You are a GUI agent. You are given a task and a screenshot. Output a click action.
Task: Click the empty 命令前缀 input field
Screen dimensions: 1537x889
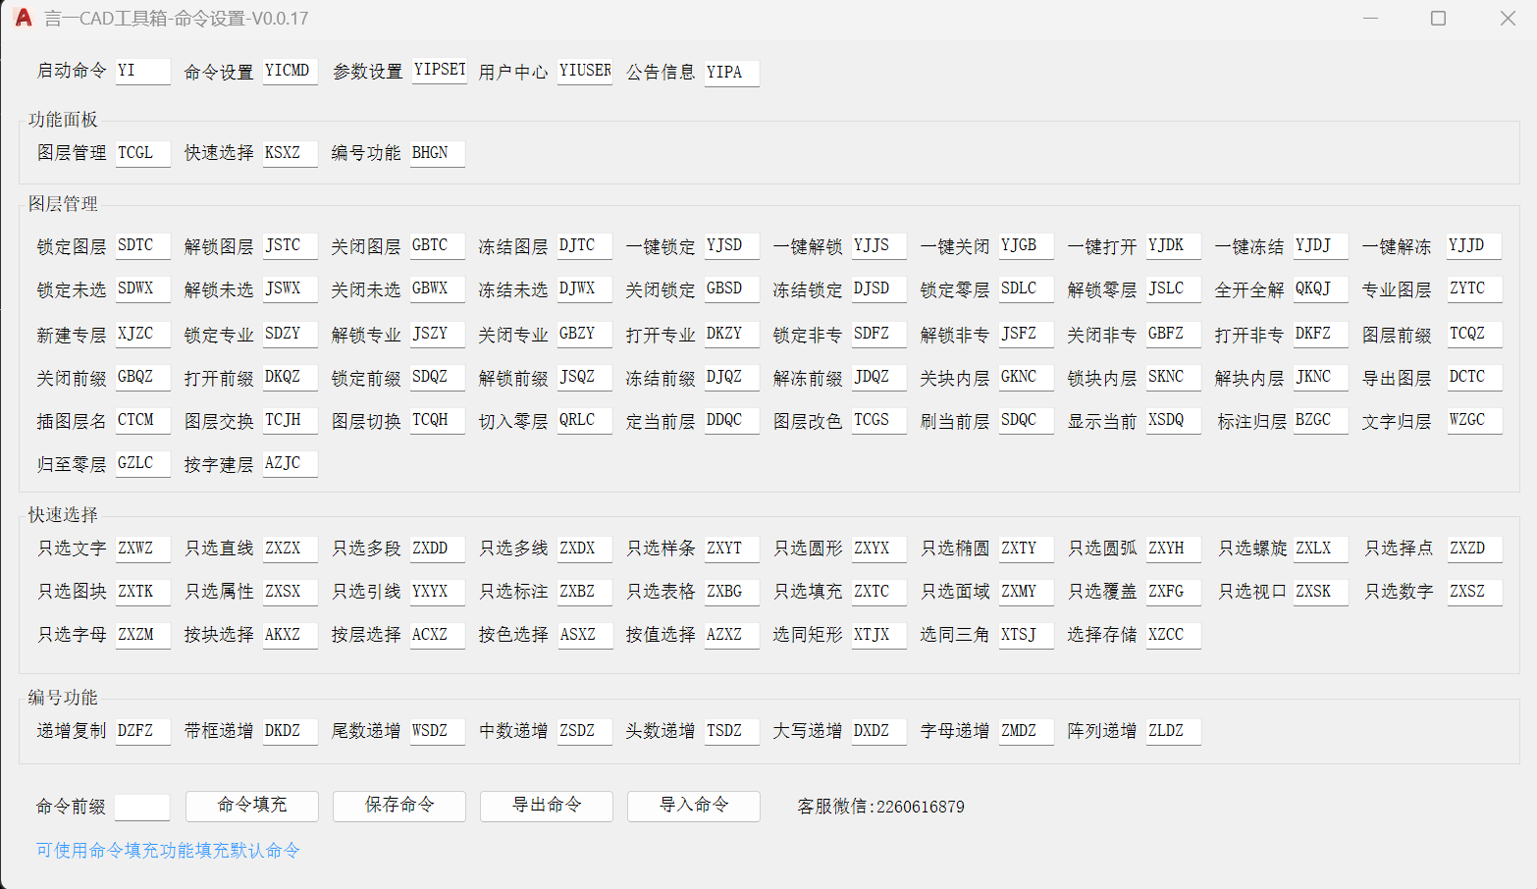click(x=142, y=807)
